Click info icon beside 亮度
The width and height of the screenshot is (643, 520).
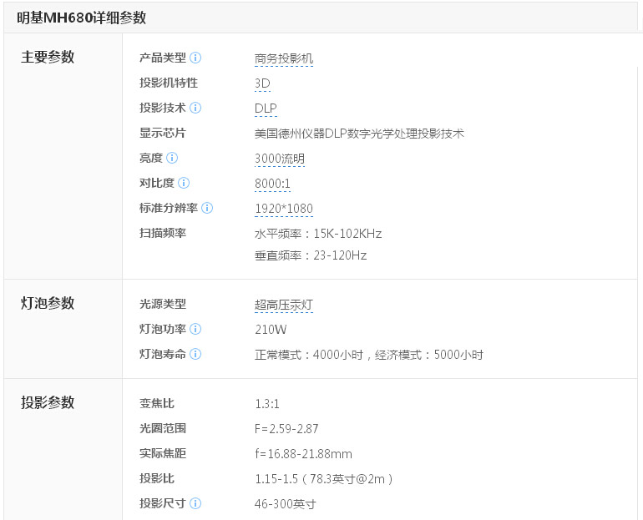click(172, 158)
